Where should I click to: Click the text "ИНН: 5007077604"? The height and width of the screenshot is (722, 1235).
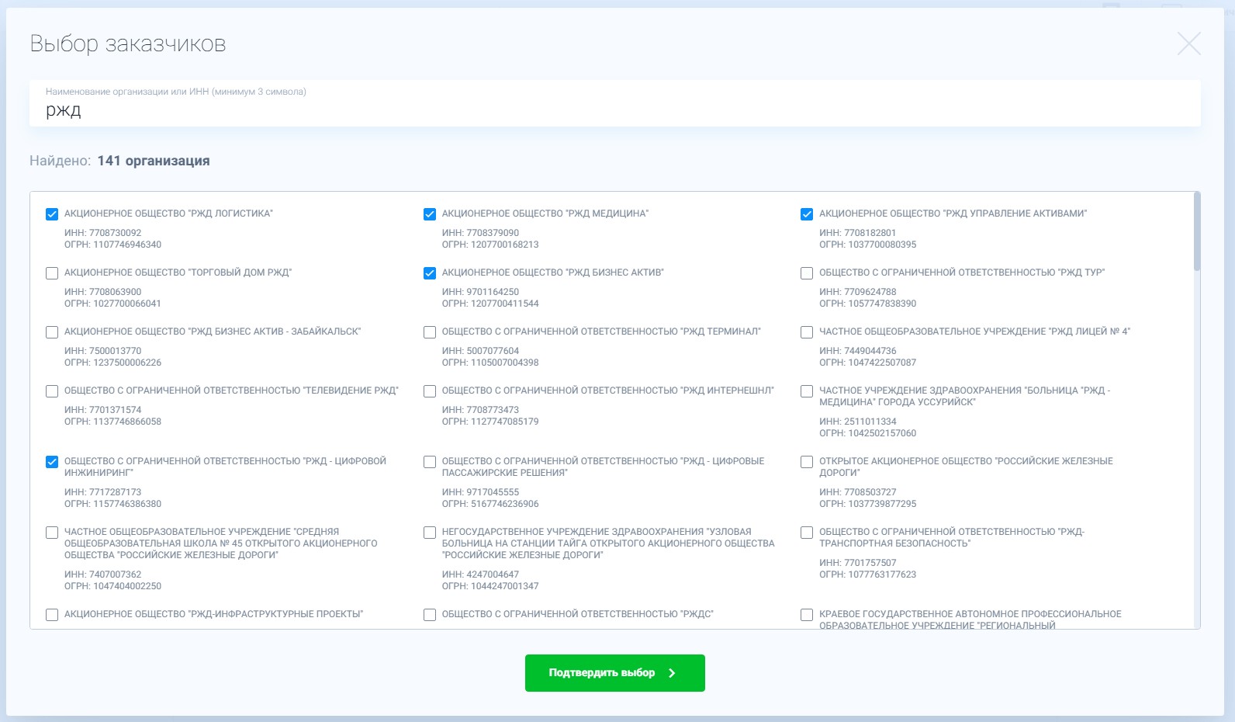[x=481, y=351]
